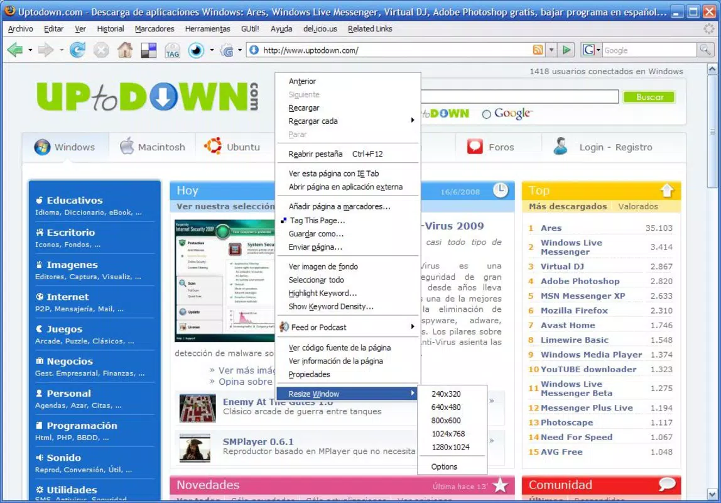Expand the Recargar cada submenu
Image resolution: width=721 pixels, height=503 pixels.
click(348, 121)
